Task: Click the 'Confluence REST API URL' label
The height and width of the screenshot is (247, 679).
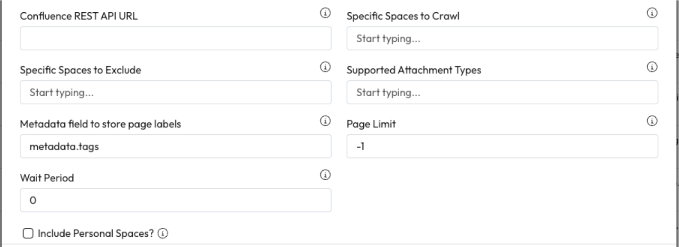Action: click(79, 16)
